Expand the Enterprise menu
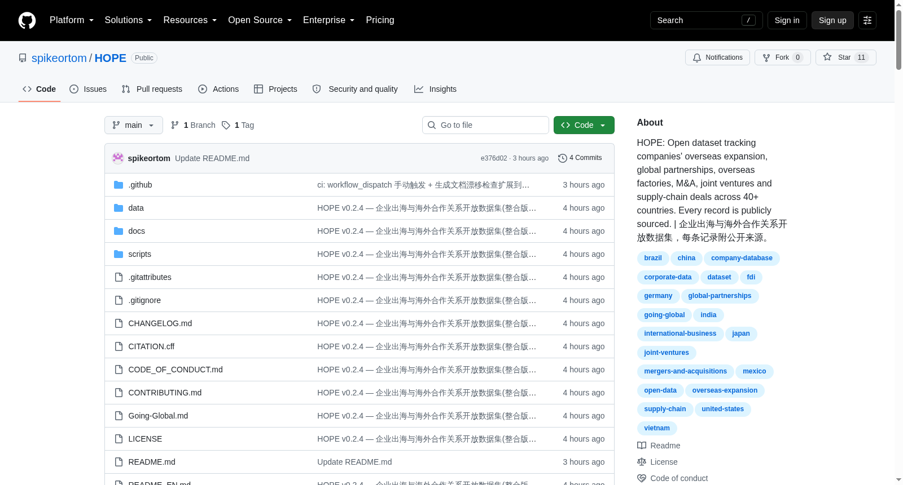This screenshot has height=485, width=903. pos(329,20)
